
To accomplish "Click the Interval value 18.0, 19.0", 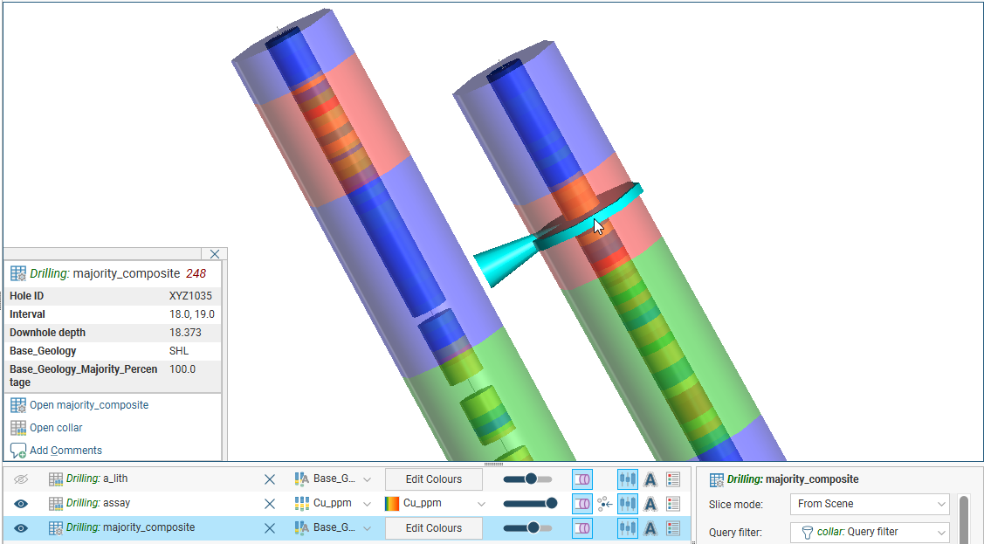I will [x=192, y=314].
